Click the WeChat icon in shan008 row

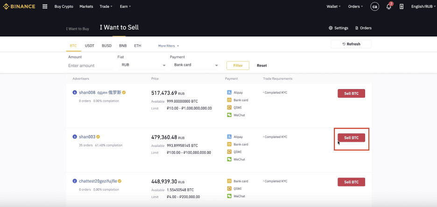click(x=229, y=115)
